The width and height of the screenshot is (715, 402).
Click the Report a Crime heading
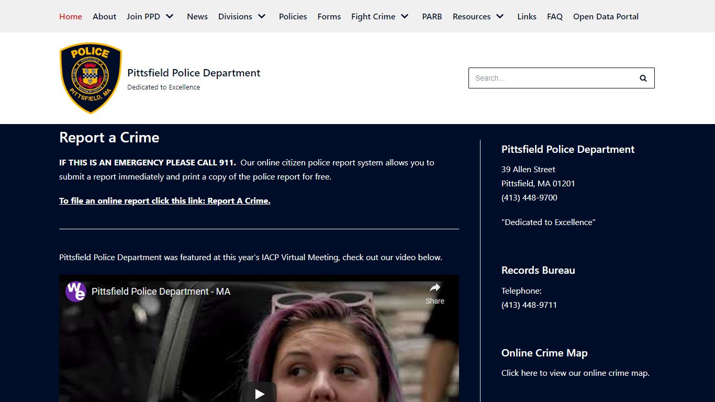[x=109, y=138]
